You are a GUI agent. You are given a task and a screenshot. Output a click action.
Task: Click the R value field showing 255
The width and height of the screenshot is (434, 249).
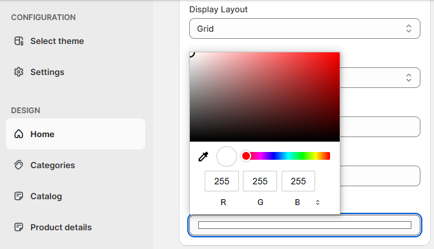click(x=222, y=181)
